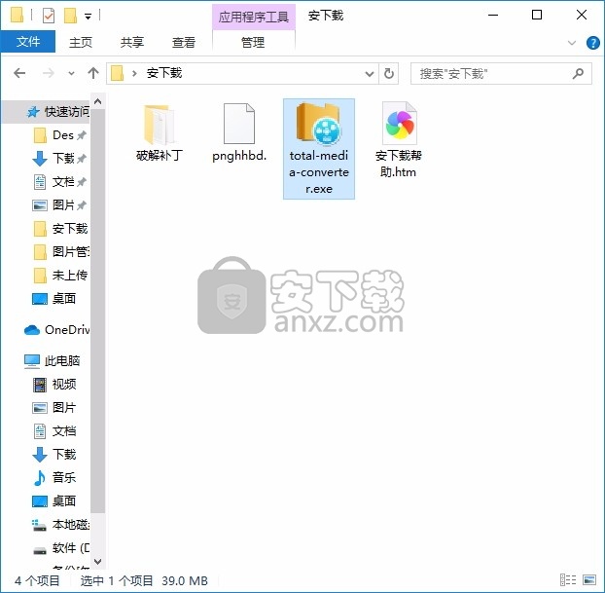
Task: Click the breadcrumb chevron before 安下载
Action: [134, 73]
